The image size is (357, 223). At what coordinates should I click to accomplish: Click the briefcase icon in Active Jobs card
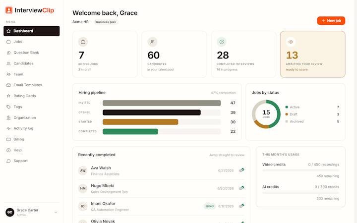click(x=83, y=42)
